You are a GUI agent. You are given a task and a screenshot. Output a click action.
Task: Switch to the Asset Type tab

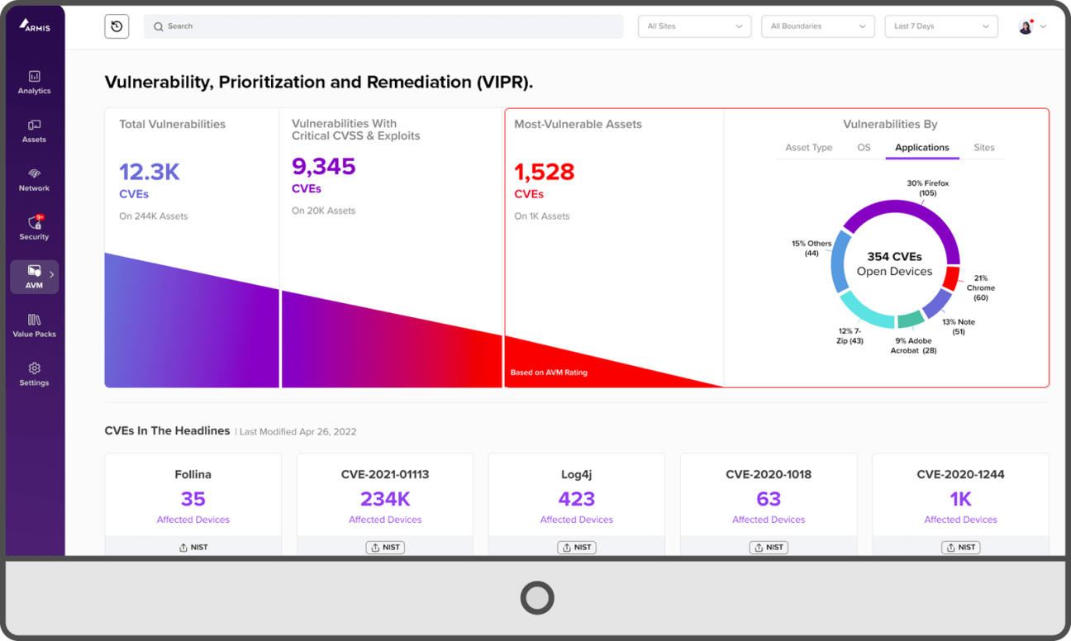(809, 148)
